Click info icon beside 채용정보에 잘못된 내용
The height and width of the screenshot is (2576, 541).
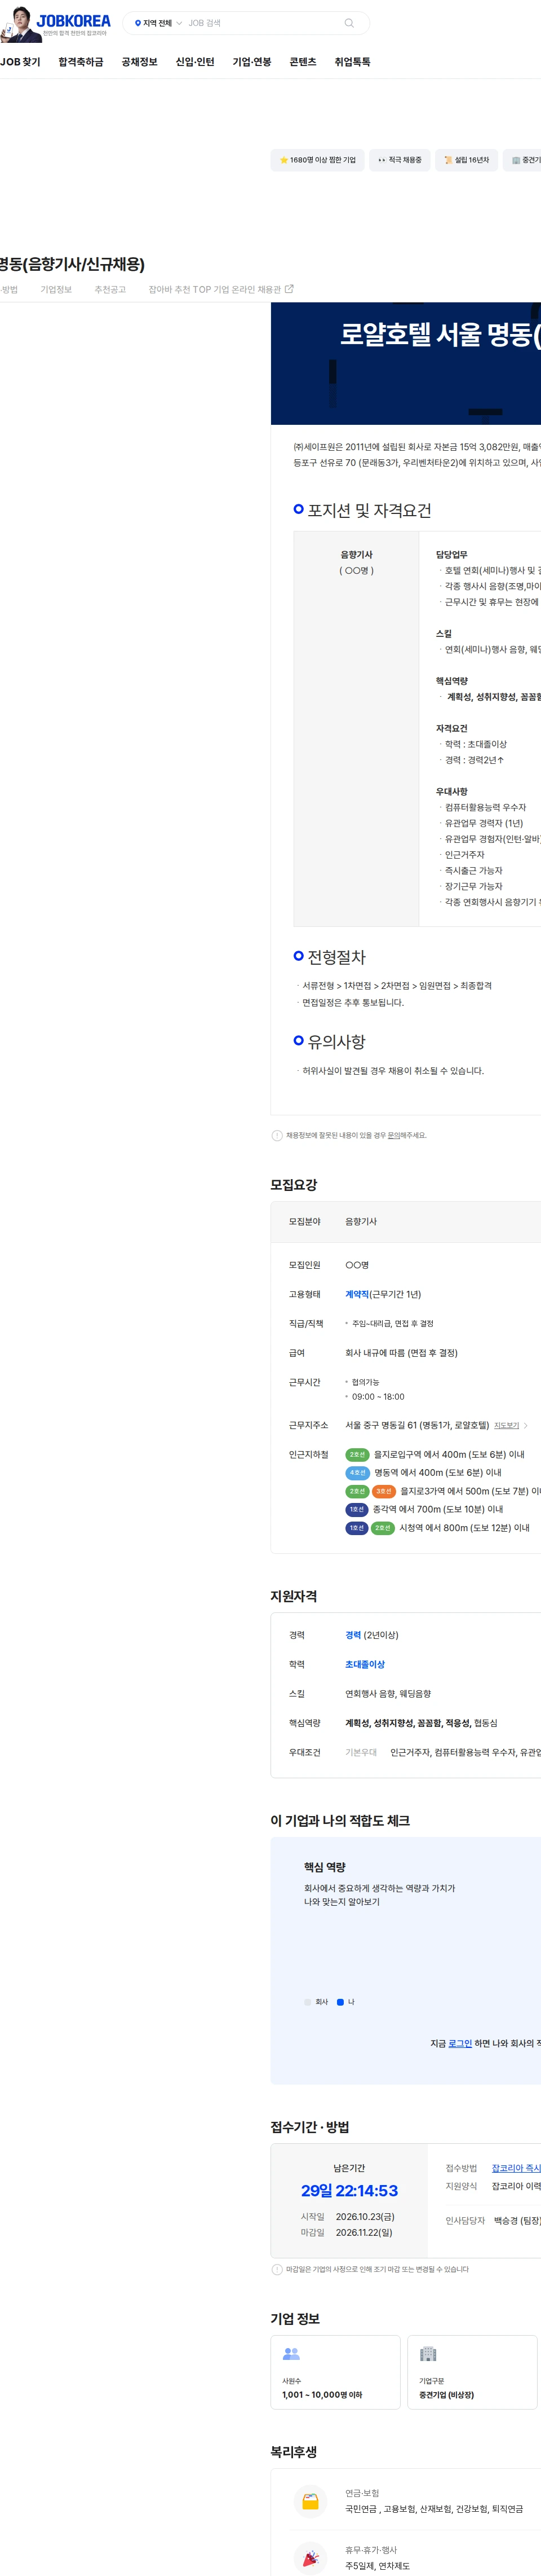coord(277,1135)
